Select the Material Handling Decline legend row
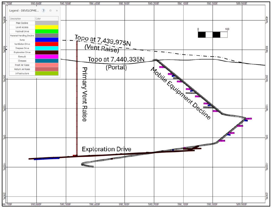Image resolution: width=272 pixels, height=208 pixels. 34,35
